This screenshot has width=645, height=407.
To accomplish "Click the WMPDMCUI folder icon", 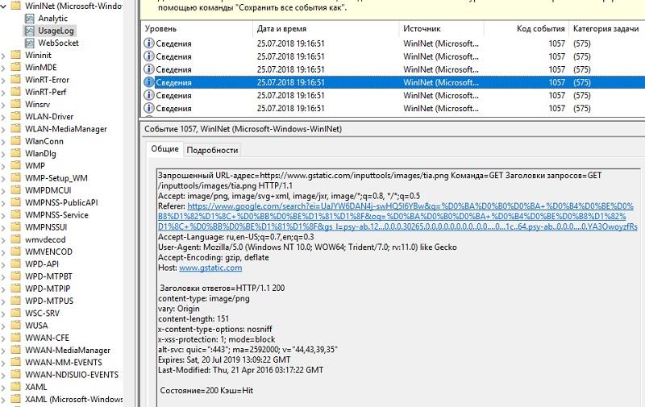I will pos(15,190).
